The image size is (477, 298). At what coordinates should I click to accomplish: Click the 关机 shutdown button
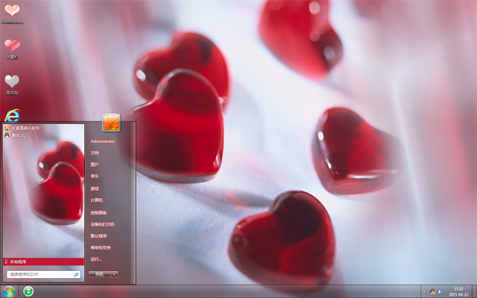[99, 274]
